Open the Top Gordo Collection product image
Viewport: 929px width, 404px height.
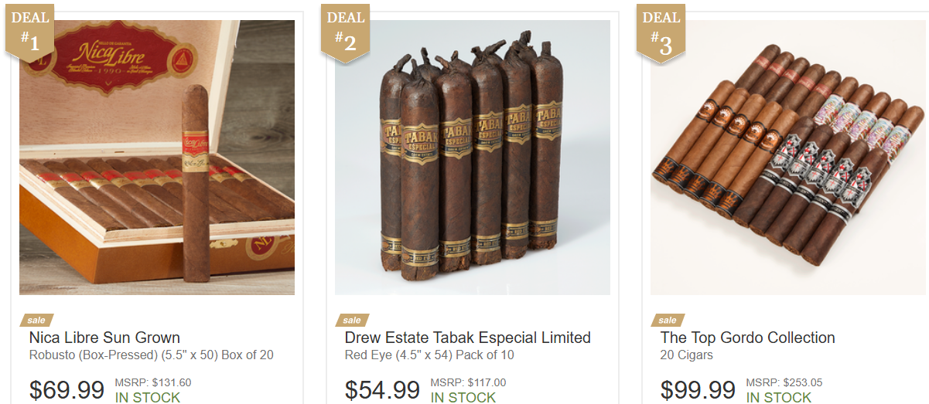788,158
